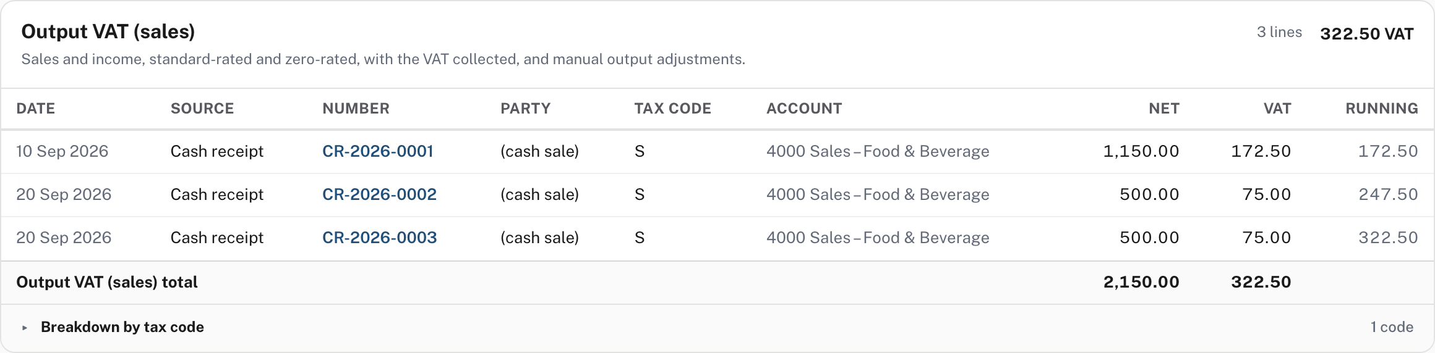
Task: Expand the Breakdown by tax code triangle
Action: point(25,328)
